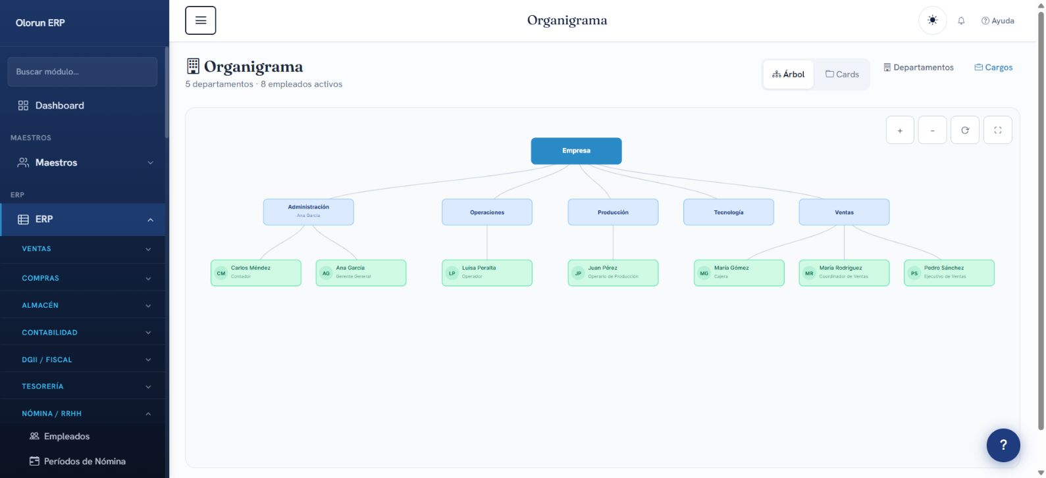The height and width of the screenshot is (478, 1046).
Task: Zoom in the organigram with plus
Action: pyautogui.click(x=900, y=130)
